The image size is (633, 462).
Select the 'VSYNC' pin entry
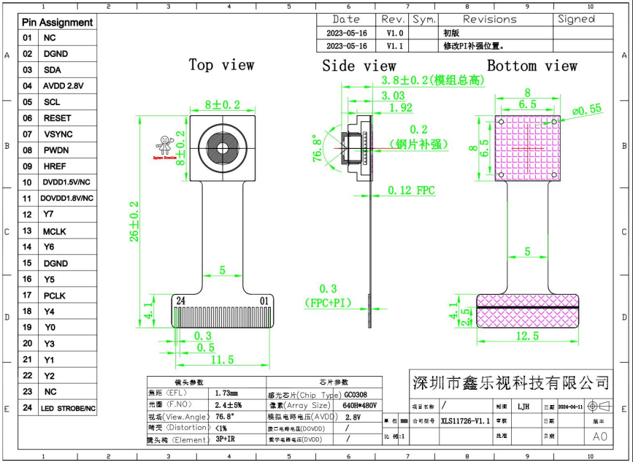tap(58, 134)
